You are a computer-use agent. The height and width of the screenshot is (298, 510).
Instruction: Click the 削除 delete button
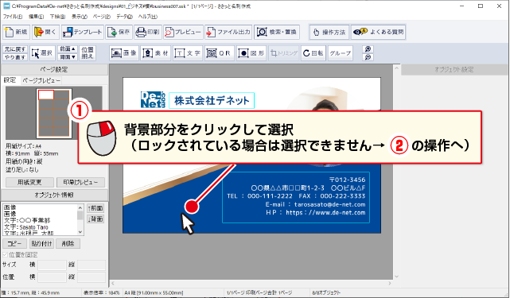pyautogui.click(x=68, y=243)
